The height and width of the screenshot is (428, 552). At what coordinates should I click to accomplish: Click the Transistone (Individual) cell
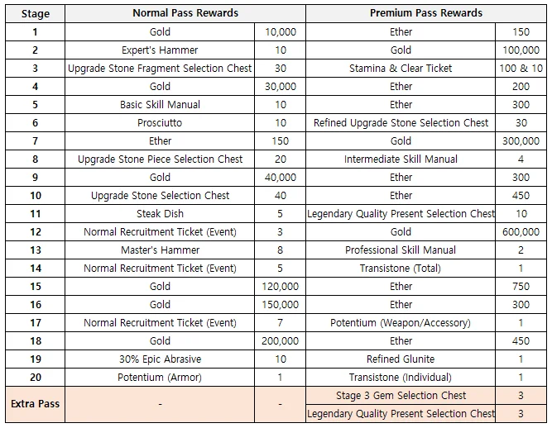click(x=401, y=377)
